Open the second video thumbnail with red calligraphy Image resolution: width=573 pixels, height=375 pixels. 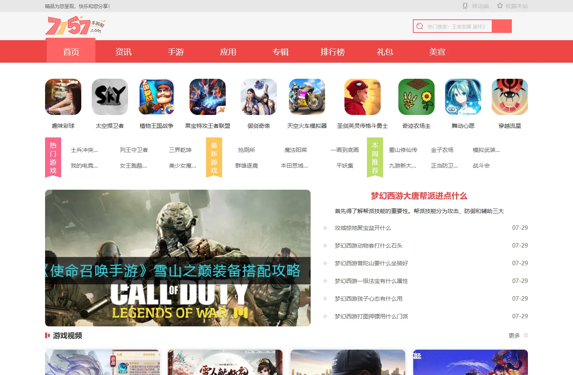(x=225, y=362)
